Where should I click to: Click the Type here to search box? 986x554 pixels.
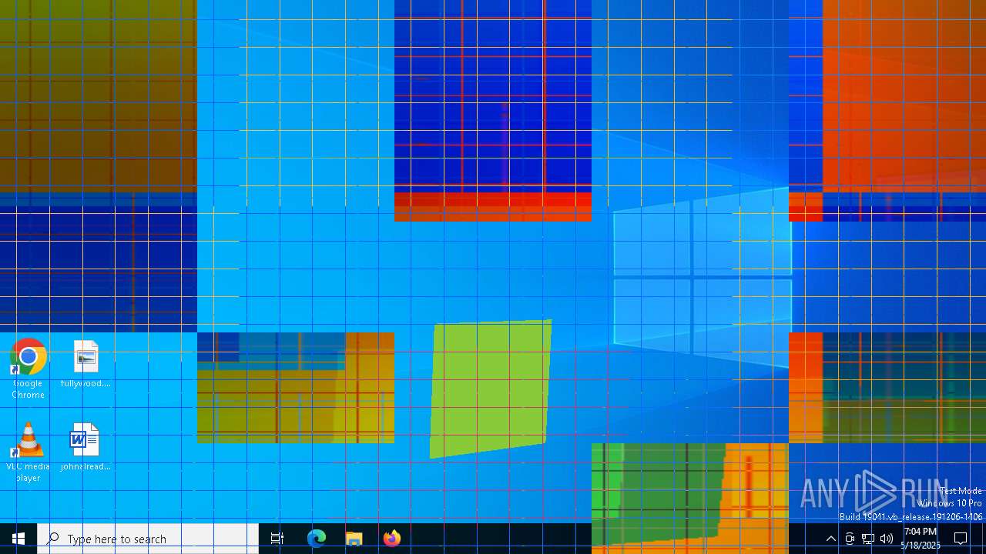(x=148, y=539)
